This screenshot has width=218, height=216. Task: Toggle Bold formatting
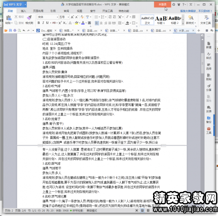[x=39, y=23]
